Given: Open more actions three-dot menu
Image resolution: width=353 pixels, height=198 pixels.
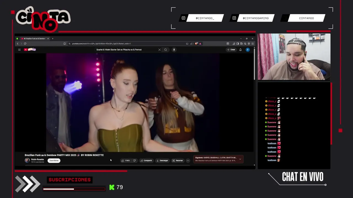Looking at the screenshot, I should click(188, 161).
